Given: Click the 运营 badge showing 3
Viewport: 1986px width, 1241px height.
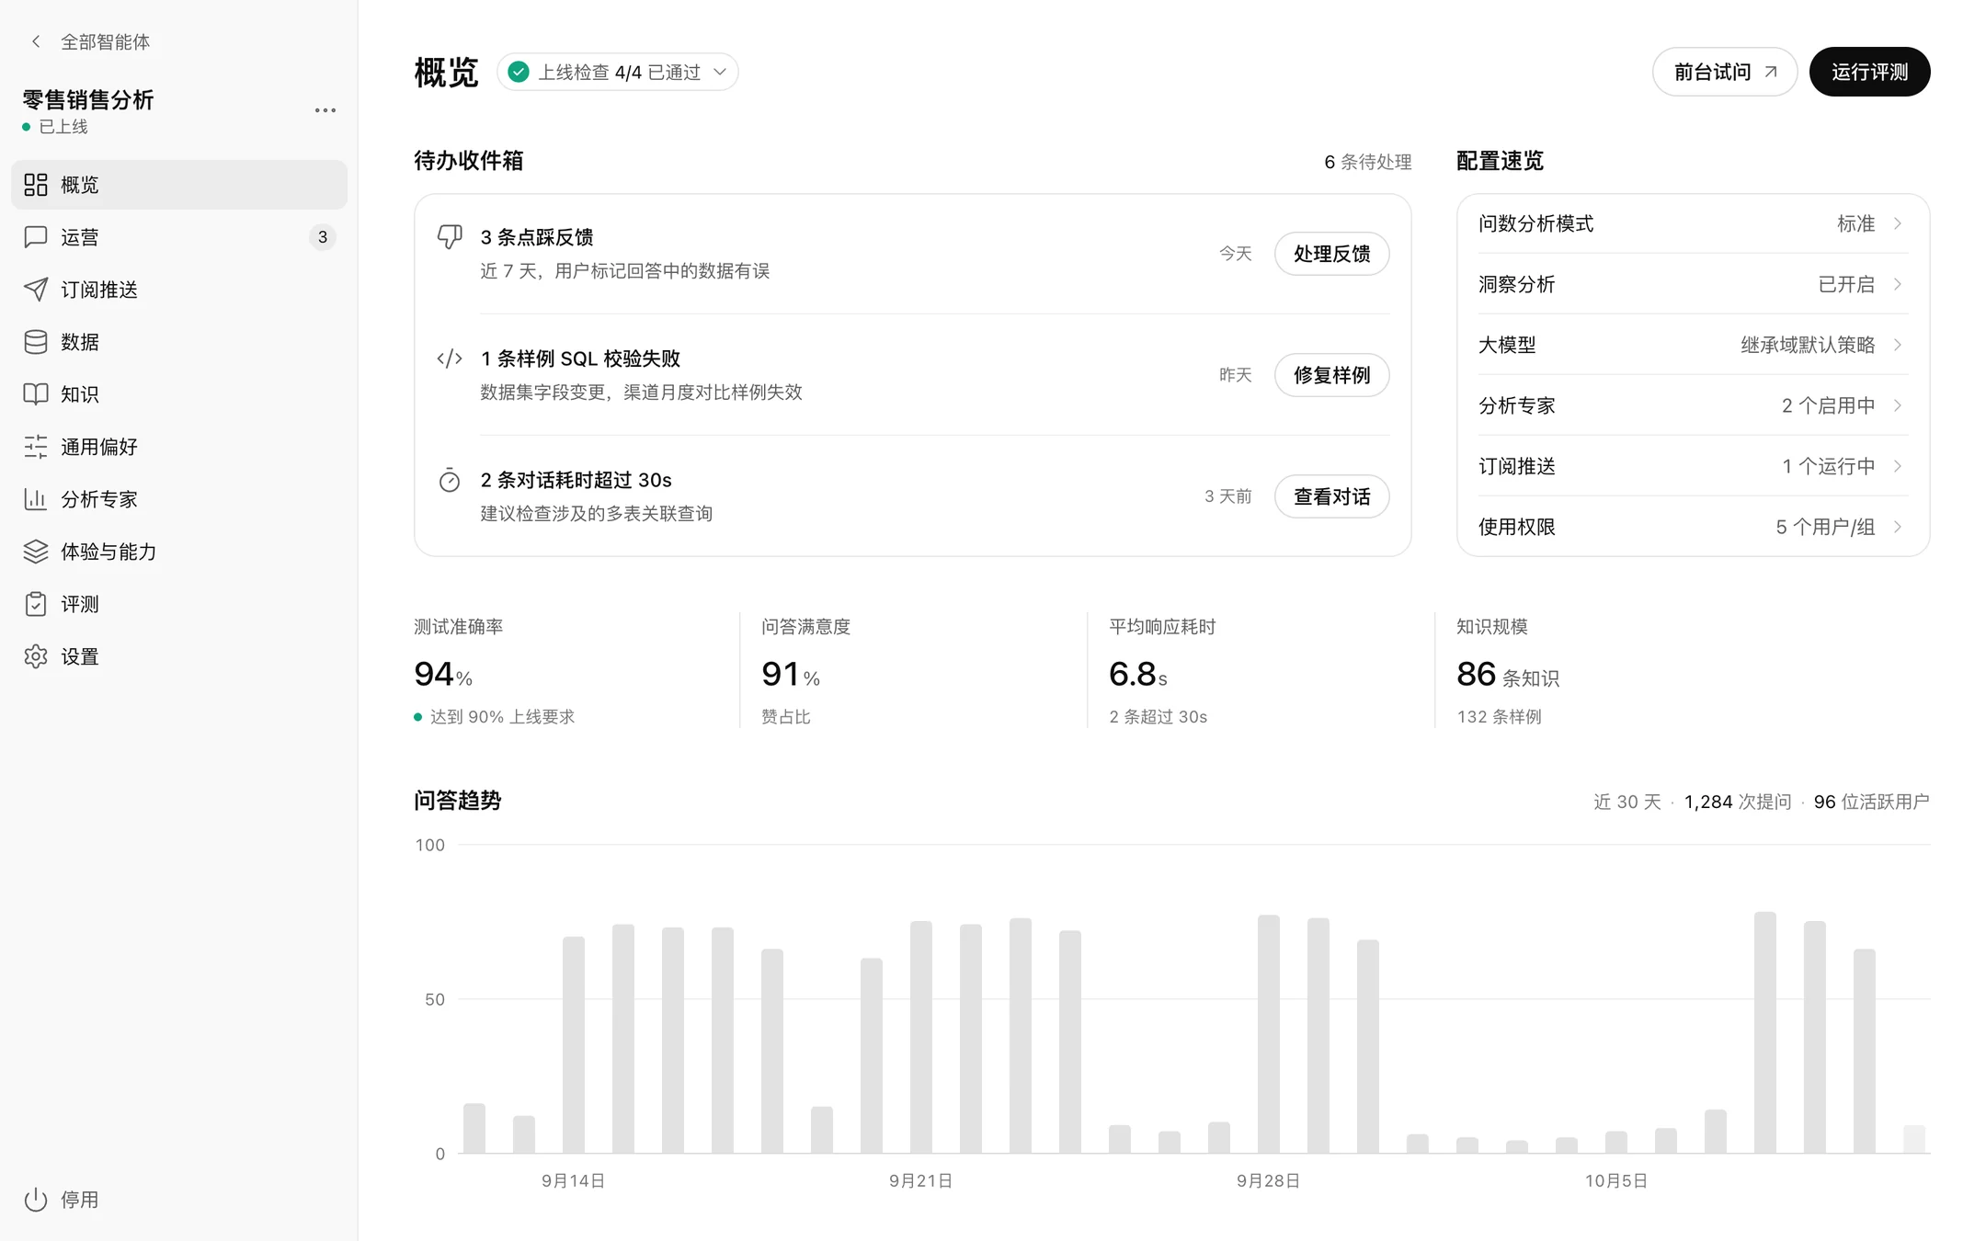Looking at the screenshot, I should [x=322, y=237].
